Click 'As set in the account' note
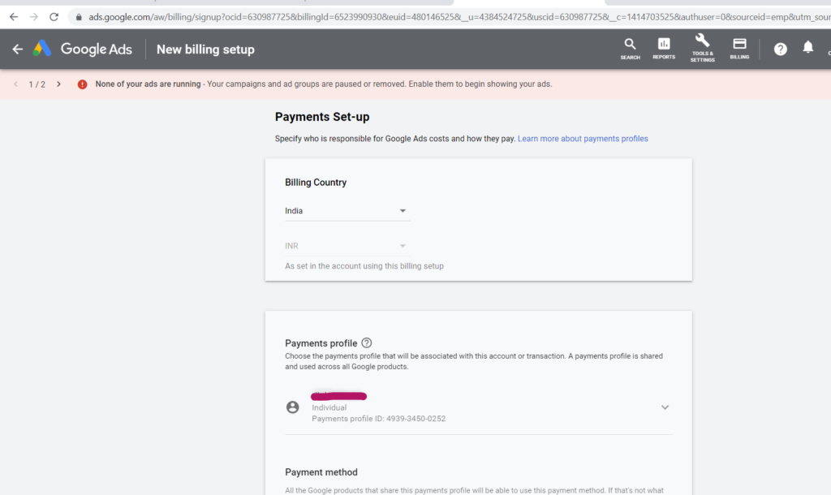The width and height of the screenshot is (831, 495). [x=364, y=266]
